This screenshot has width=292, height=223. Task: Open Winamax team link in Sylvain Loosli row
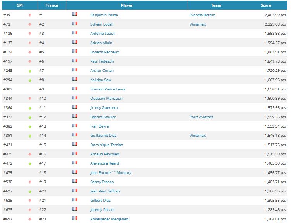pos(198,24)
